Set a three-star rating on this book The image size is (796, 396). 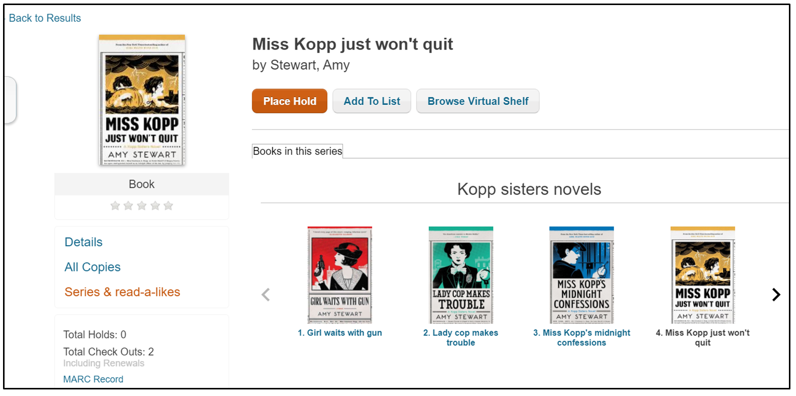[x=142, y=205]
